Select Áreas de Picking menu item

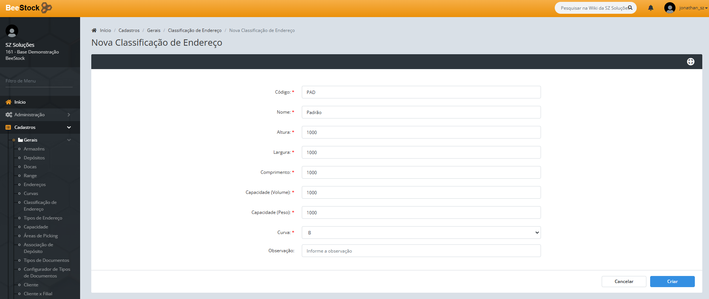pyautogui.click(x=41, y=236)
